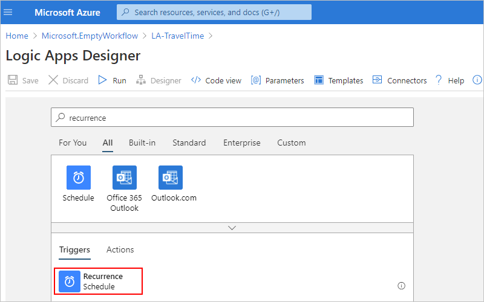Open the Azure portal hamburger menu
The image size is (484, 302).
8,12
